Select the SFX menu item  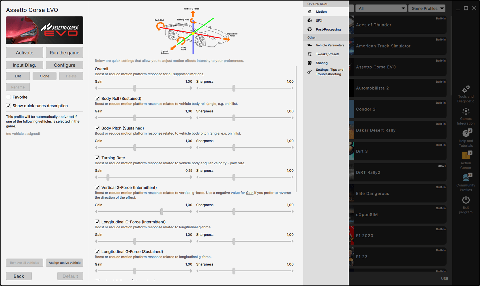coord(326,20)
